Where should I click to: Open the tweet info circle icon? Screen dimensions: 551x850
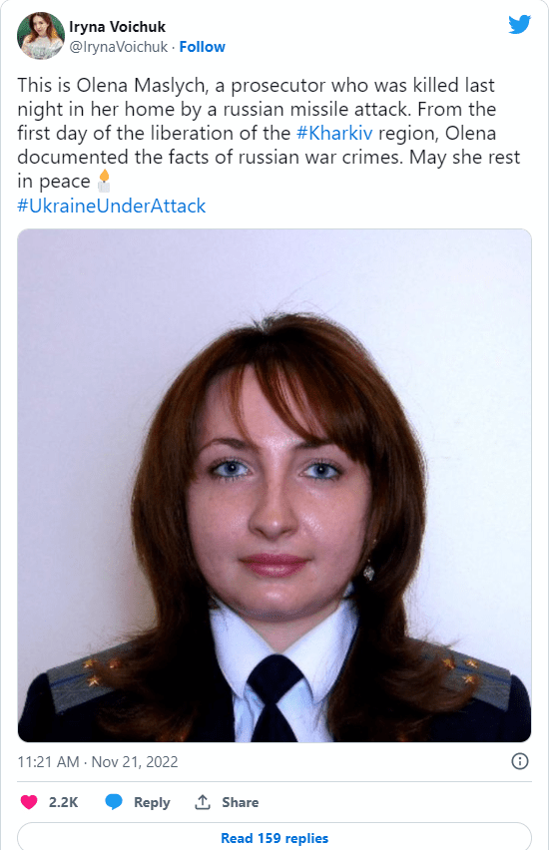coord(519,761)
